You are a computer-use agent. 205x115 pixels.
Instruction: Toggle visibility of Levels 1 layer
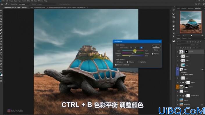[x=177, y=82]
